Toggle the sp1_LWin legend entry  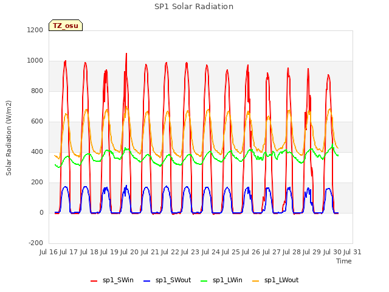pyautogui.click(x=221, y=280)
